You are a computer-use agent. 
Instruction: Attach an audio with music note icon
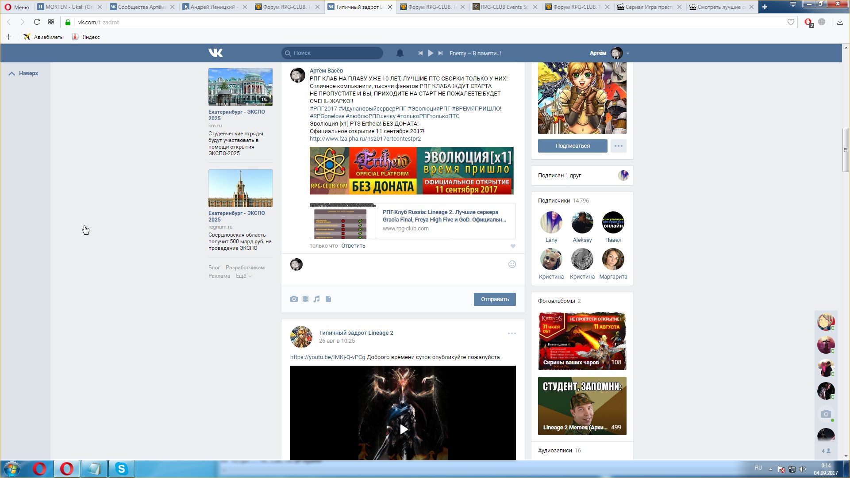pyautogui.click(x=316, y=299)
